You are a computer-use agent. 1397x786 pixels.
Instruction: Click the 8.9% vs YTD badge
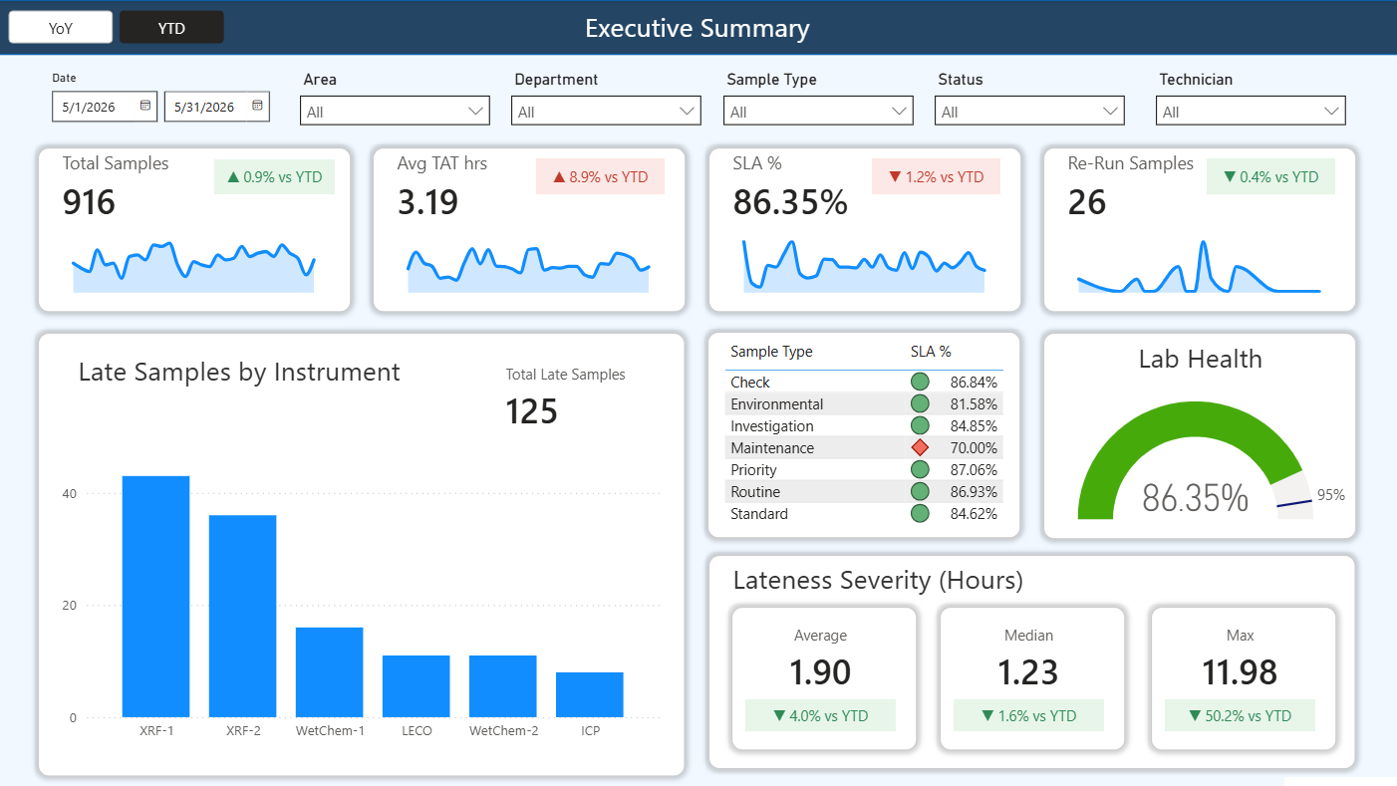[x=600, y=177]
